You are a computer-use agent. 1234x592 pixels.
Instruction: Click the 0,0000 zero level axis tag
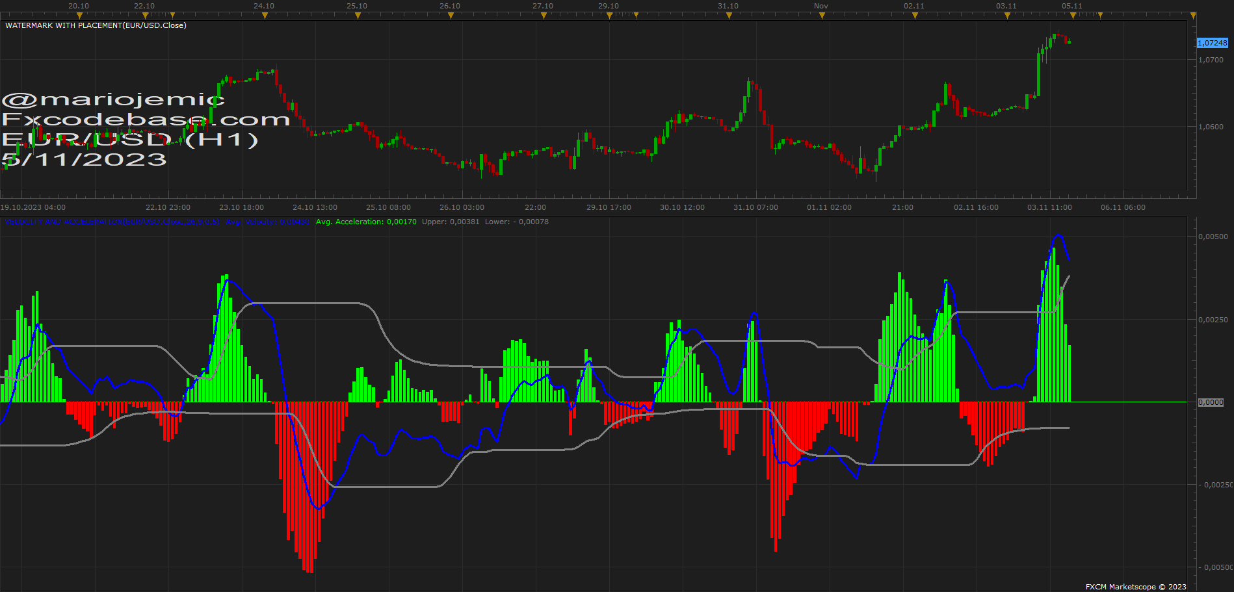pyautogui.click(x=1211, y=402)
